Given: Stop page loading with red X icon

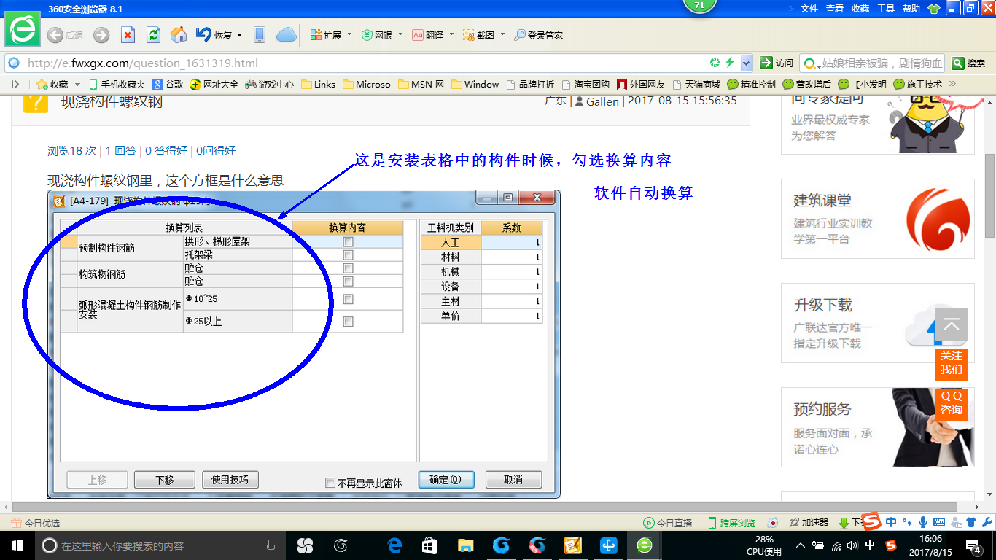Looking at the screenshot, I should pos(128,35).
